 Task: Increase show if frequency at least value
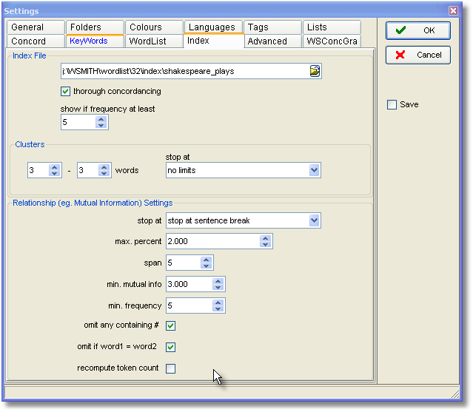pyautogui.click(x=101, y=119)
